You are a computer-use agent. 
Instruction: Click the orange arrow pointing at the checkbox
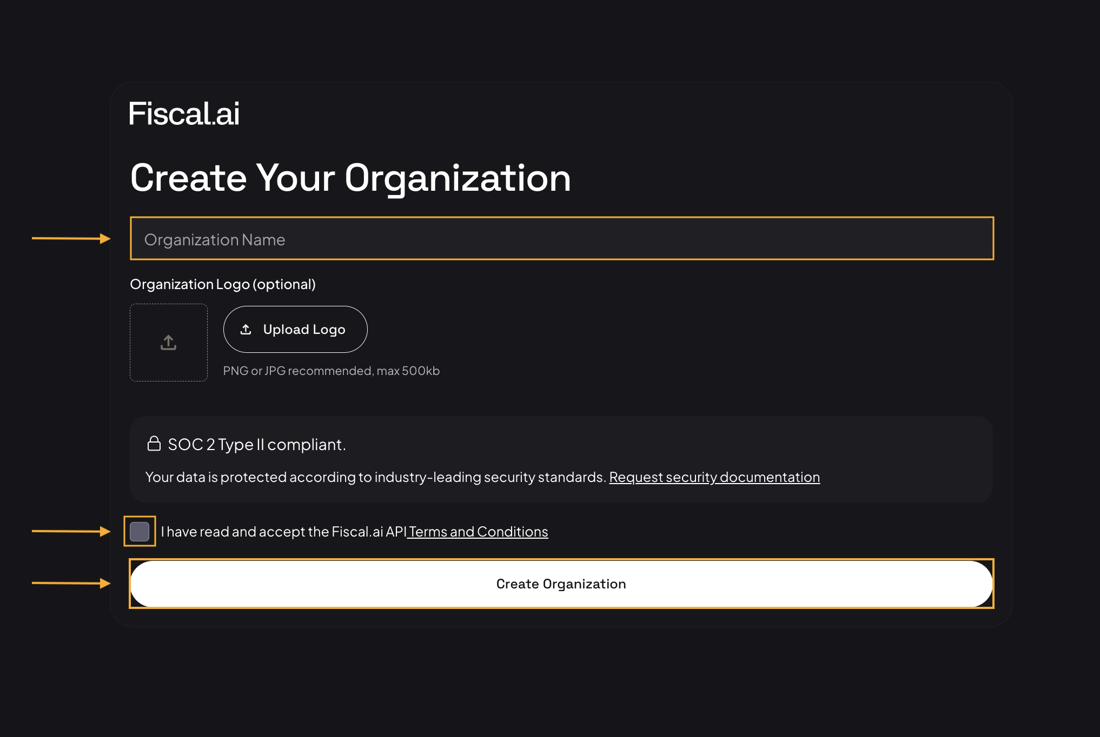point(71,531)
